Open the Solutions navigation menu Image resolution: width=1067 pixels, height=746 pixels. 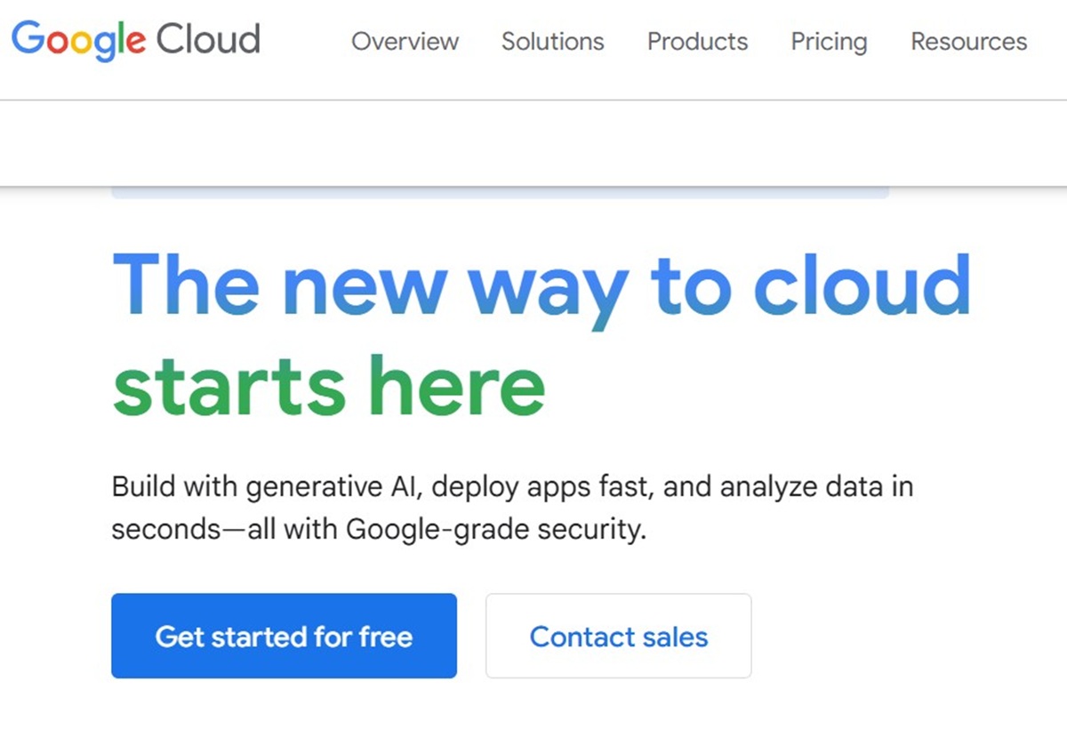[552, 42]
